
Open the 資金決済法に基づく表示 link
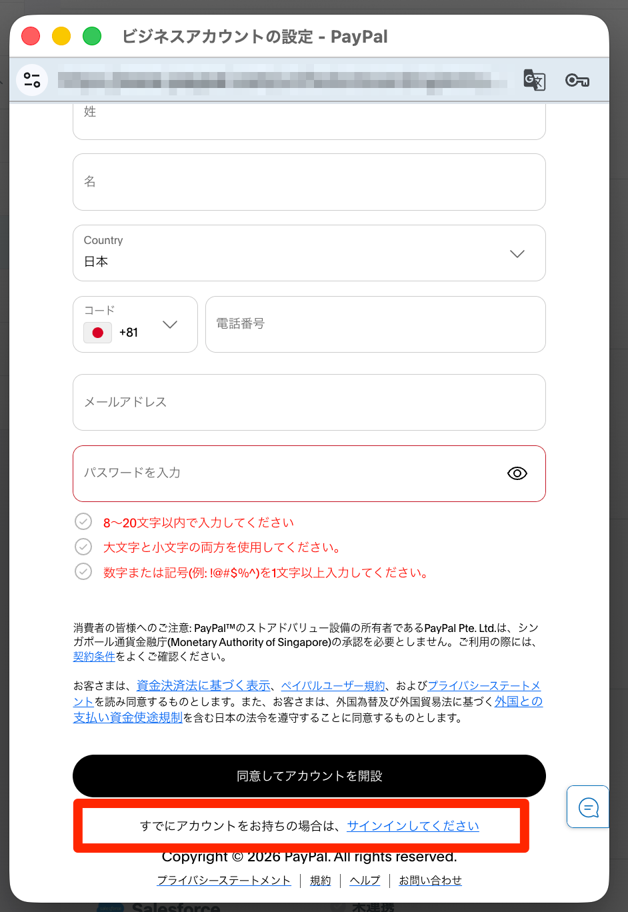pos(203,685)
